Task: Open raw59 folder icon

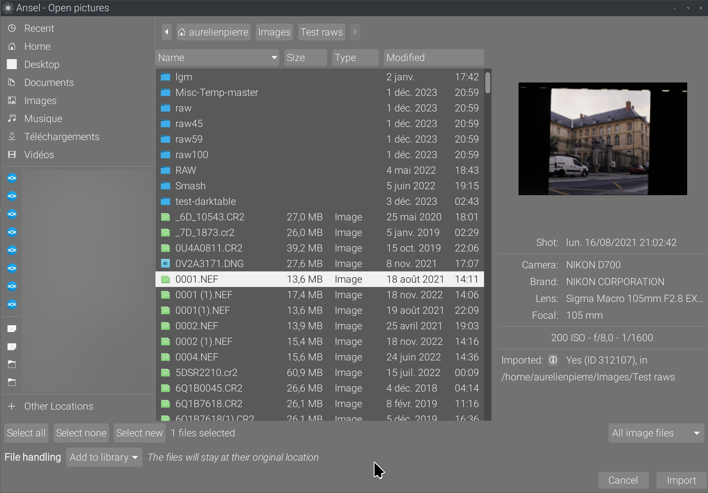Action: coord(165,139)
